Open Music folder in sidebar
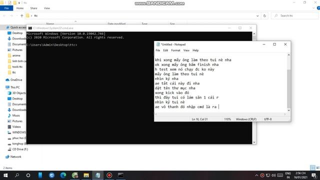The height and width of the screenshot is (180, 320). pyautogui.click(x=13, y=115)
